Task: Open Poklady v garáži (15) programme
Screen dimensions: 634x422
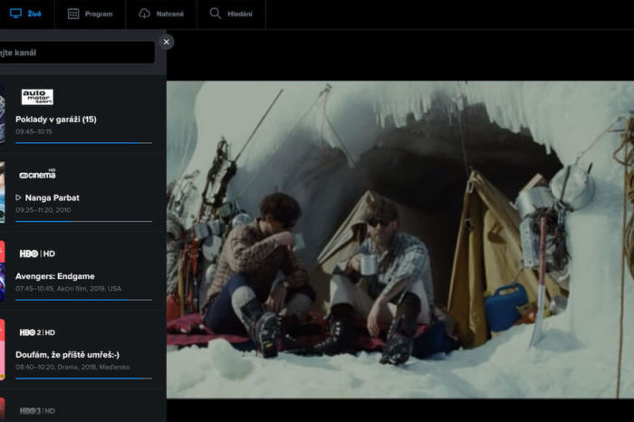Action: pyautogui.click(x=56, y=120)
